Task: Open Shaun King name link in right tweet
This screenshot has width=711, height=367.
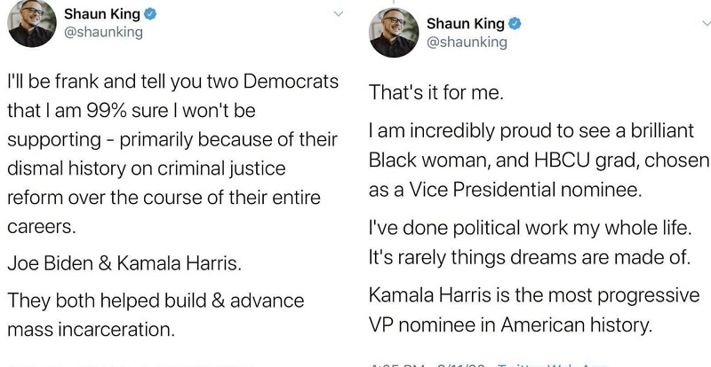Action: point(466,24)
